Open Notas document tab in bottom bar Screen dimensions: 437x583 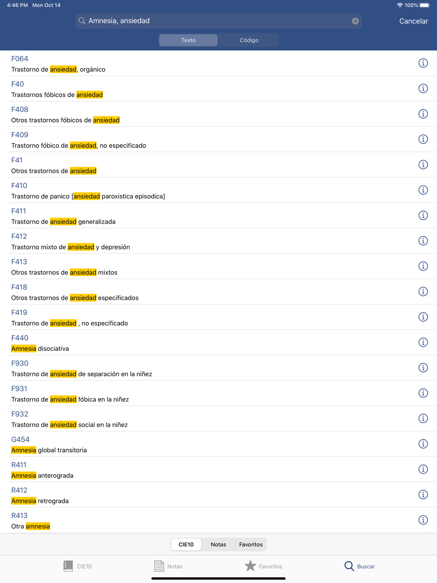click(x=168, y=566)
